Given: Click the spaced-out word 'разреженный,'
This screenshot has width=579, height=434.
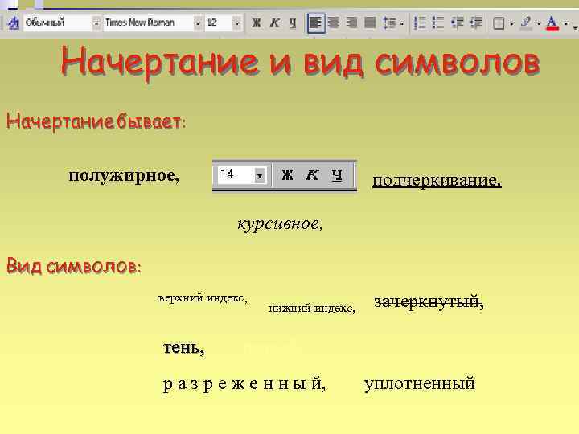Looking at the screenshot, I should 244,384.
